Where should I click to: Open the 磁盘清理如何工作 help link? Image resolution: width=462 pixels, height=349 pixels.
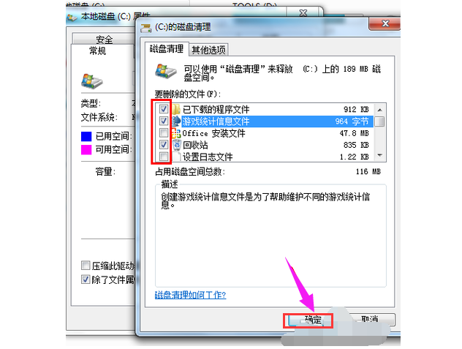pyautogui.click(x=190, y=295)
